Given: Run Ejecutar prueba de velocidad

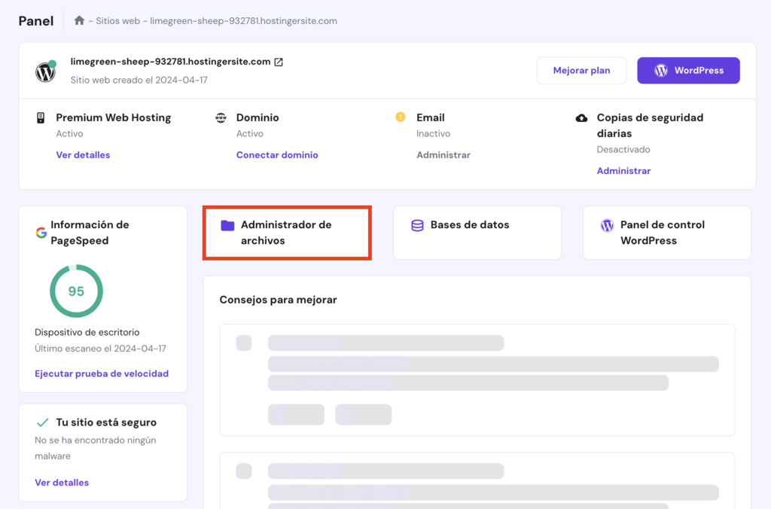Looking at the screenshot, I should pyautogui.click(x=102, y=373).
